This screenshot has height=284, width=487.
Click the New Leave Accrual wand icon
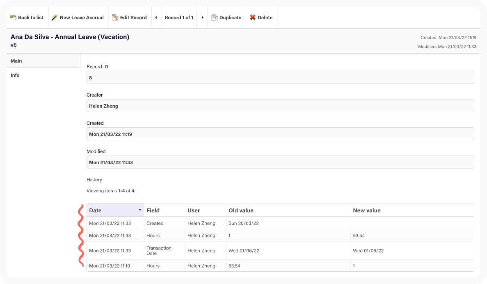click(55, 17)
